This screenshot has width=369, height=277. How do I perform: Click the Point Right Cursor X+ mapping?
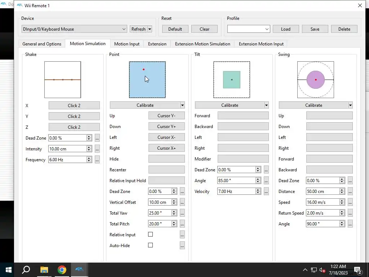click(166, 148)
